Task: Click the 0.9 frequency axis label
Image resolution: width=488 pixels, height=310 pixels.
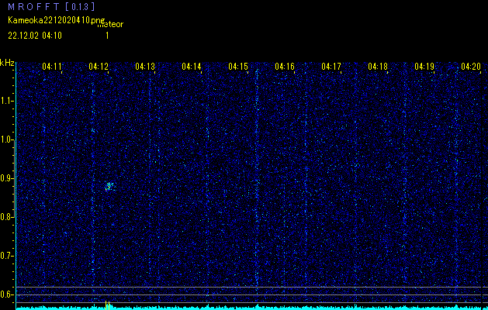Action: (x=6, y=178)
